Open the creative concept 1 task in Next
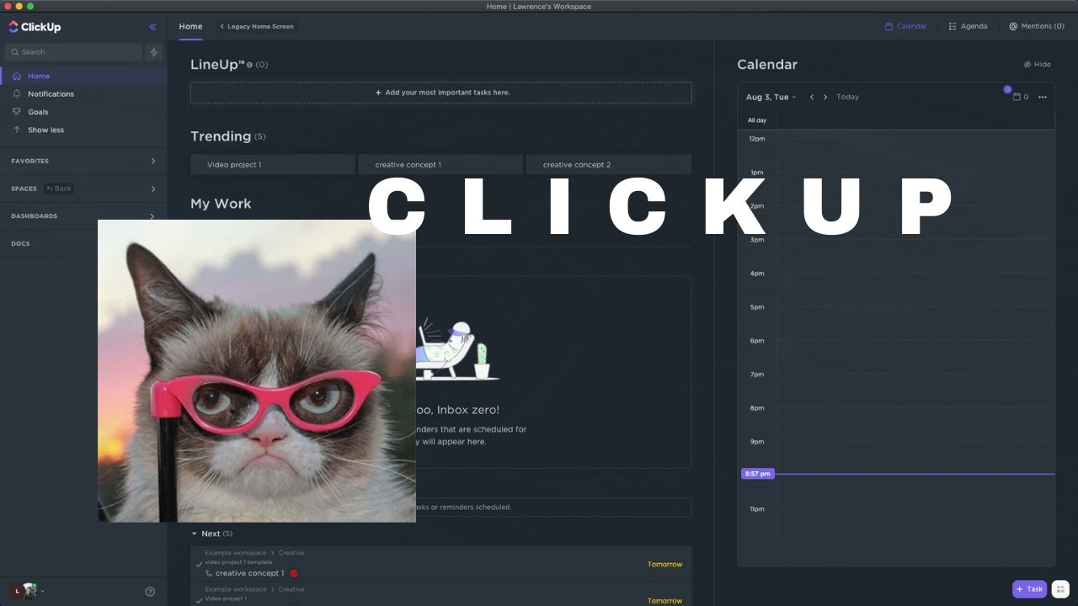The width and height of the screenshot is (1078, 606). (x=249, y=573)
